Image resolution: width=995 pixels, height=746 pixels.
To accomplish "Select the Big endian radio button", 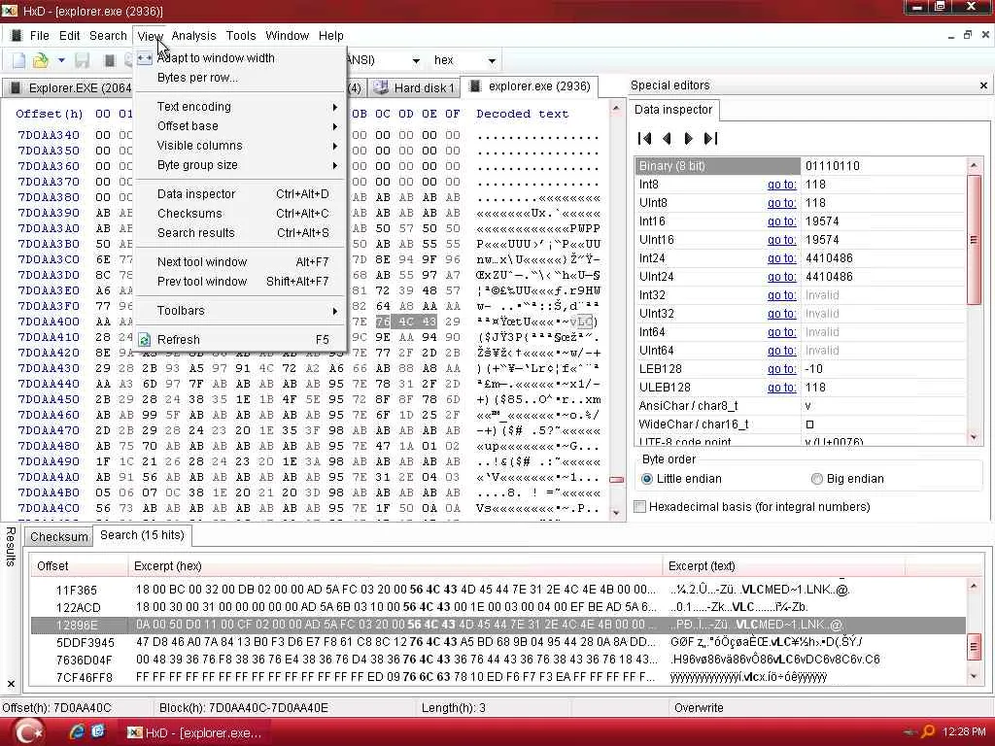I will click(x=816, y=479).
